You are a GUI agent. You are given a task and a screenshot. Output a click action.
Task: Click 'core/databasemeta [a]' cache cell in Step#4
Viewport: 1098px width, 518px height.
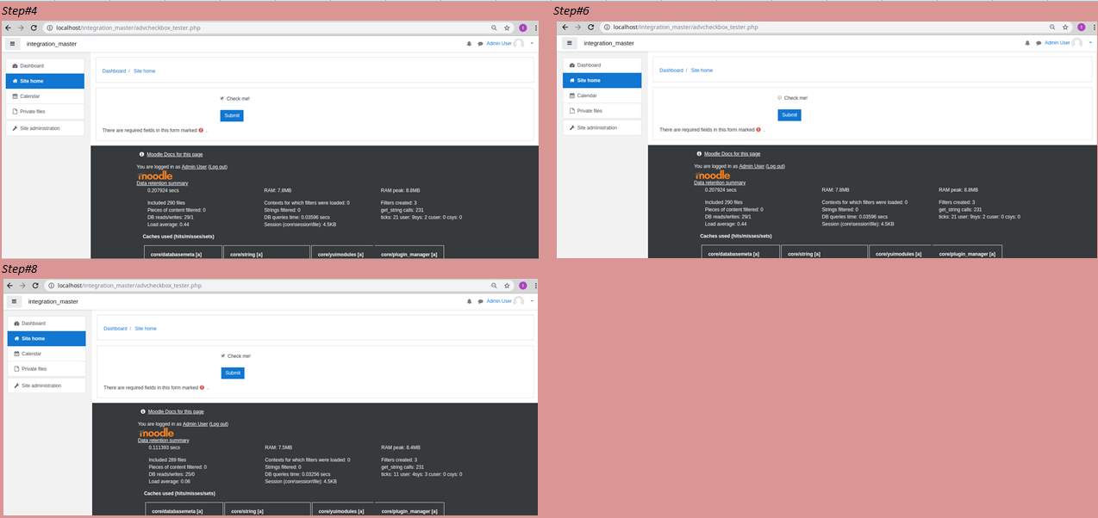[183, 253]
